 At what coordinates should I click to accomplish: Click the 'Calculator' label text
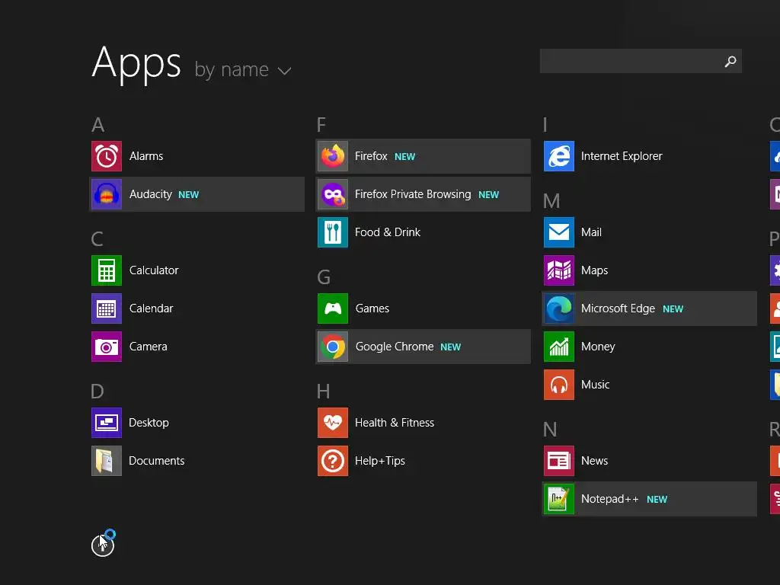pyautogui.click(x=154, y=270)
